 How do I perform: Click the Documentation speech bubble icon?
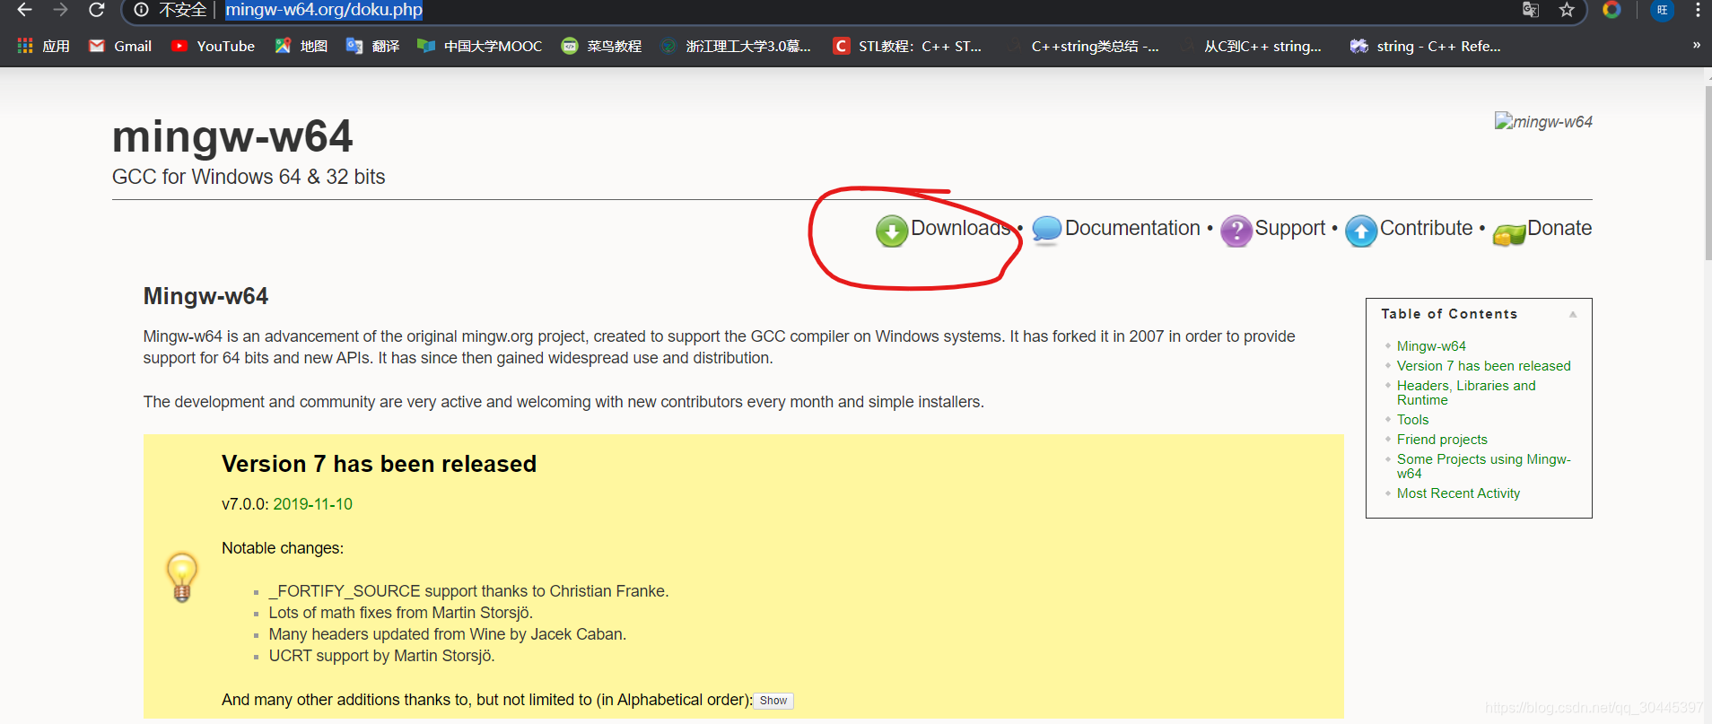tap(1046, 230)
